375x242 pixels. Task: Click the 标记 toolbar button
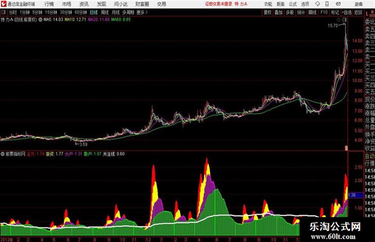[335, 12]
